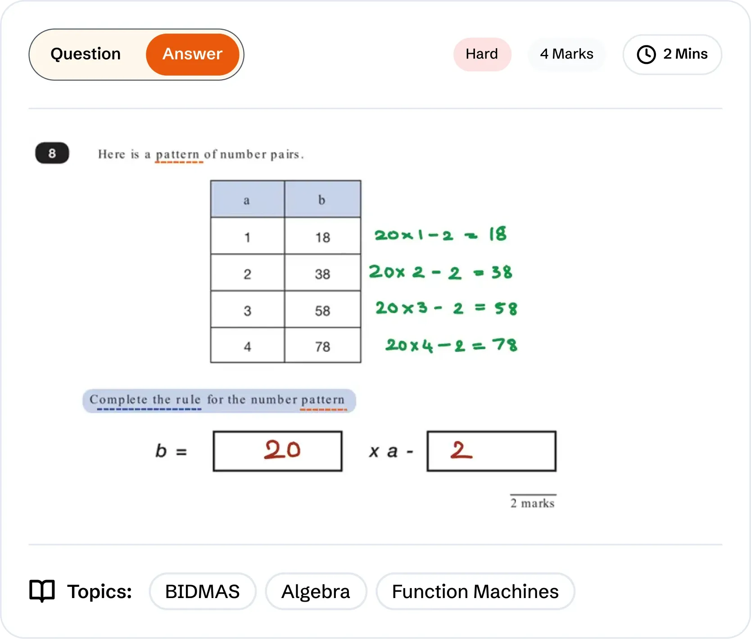Image resolution: width=751 pixels, height=639 pixels.
Task: Click the table cell showing 18
Action: (x=322, y=237)
